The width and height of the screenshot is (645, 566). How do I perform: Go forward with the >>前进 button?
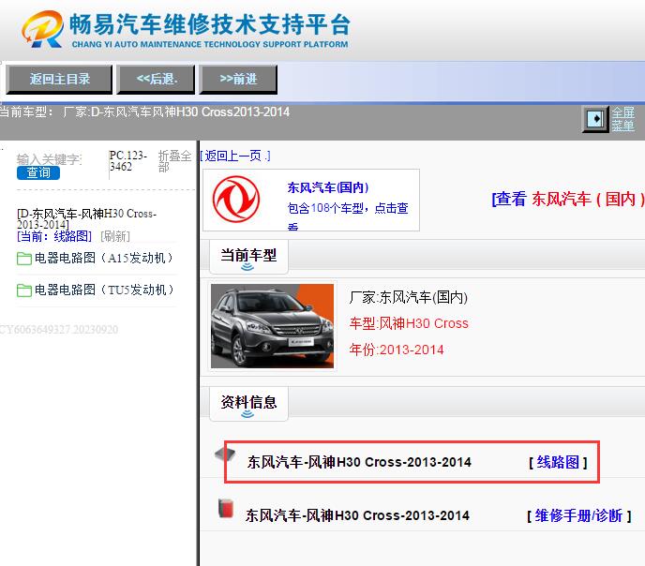pos(238,79)
